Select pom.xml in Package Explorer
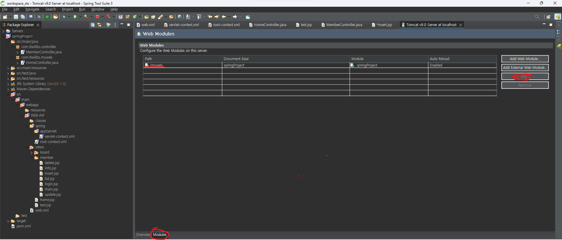 point(23,226)
